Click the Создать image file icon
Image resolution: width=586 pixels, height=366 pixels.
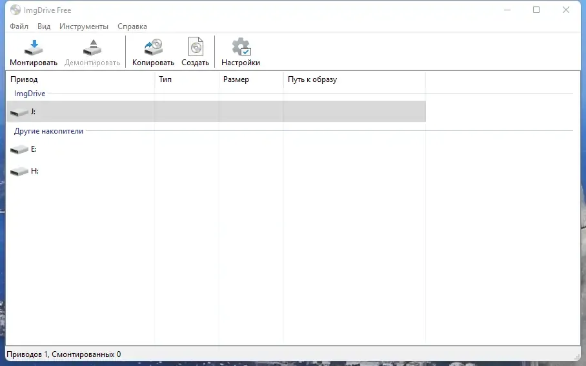tap(195, 46)
